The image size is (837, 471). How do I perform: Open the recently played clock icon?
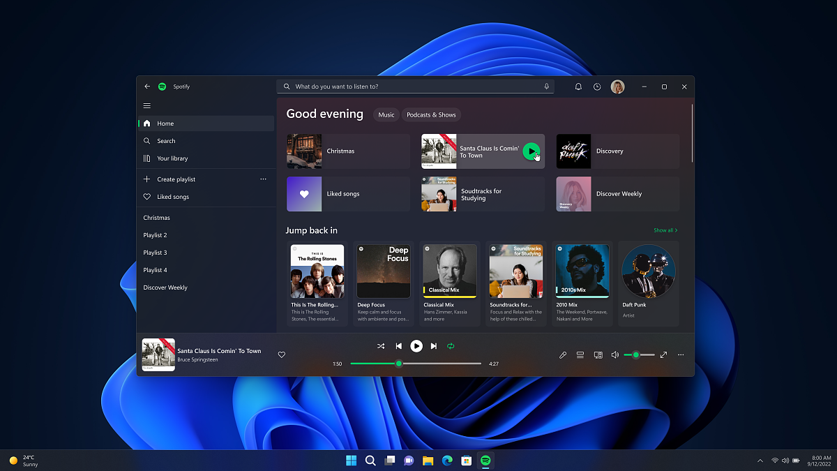(597, 87)
